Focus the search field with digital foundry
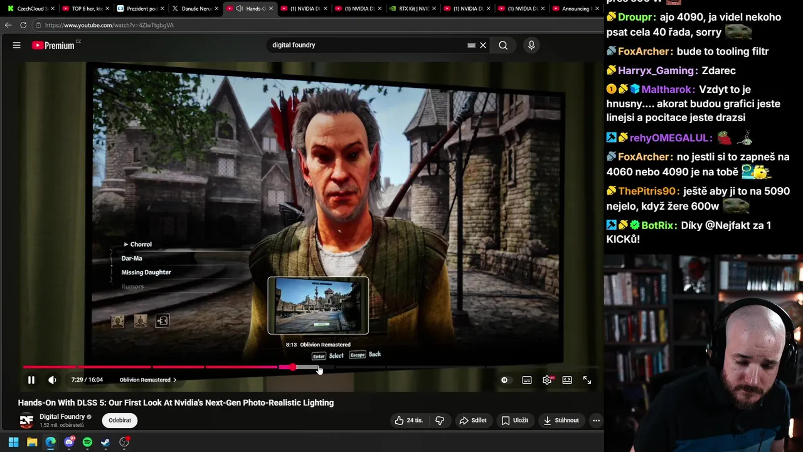Image resolution: width=803 pixels, height=452 pixels. 367,45
